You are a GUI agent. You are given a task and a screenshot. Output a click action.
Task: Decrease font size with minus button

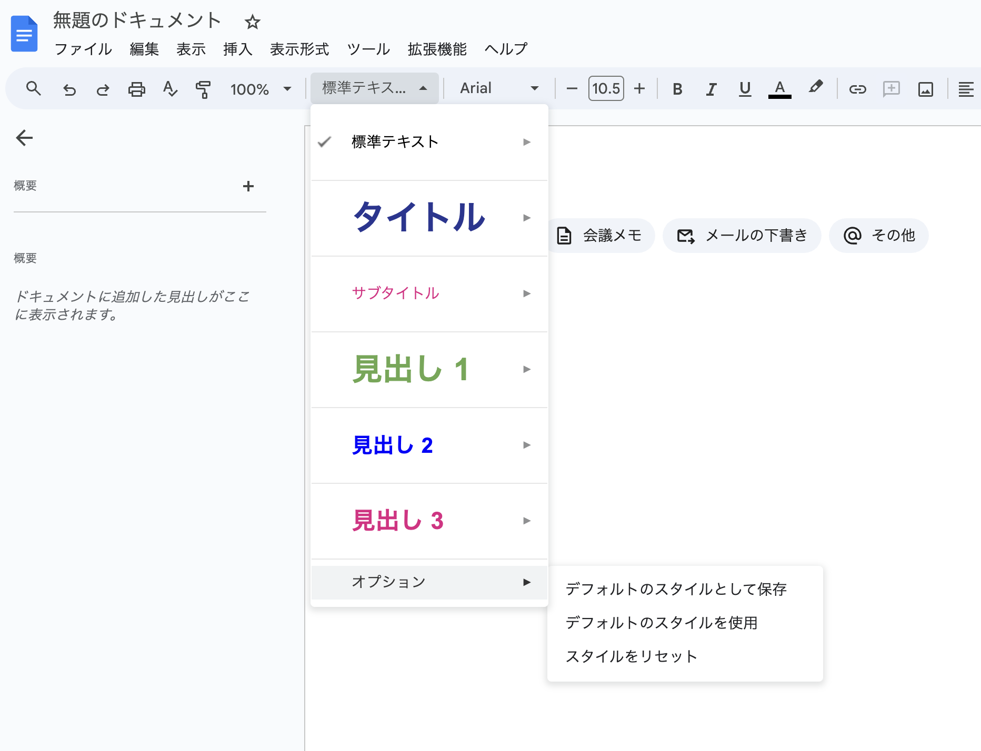tap(572, 88)
